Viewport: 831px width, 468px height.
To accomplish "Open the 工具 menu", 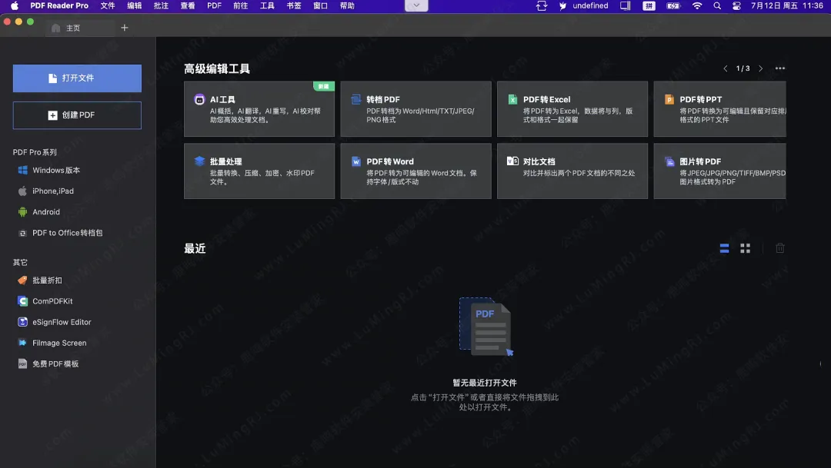I will tap(266, 5).
